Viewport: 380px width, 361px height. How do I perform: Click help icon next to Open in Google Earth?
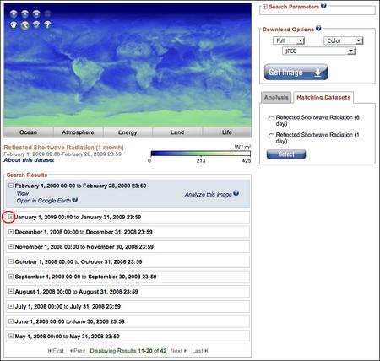[x=75, y=200]
